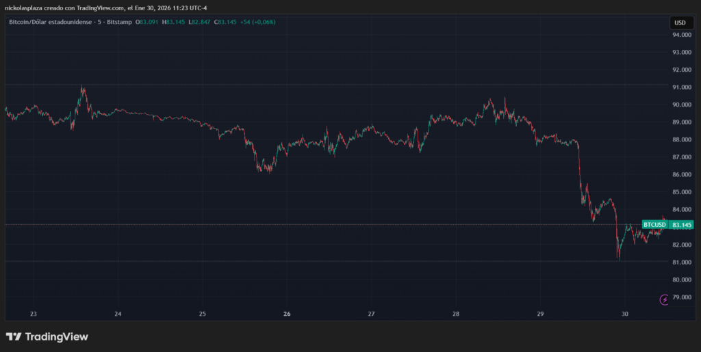The image size is (701, 352).
Task: Click the open price value O83.091
Action: point(147,22)
